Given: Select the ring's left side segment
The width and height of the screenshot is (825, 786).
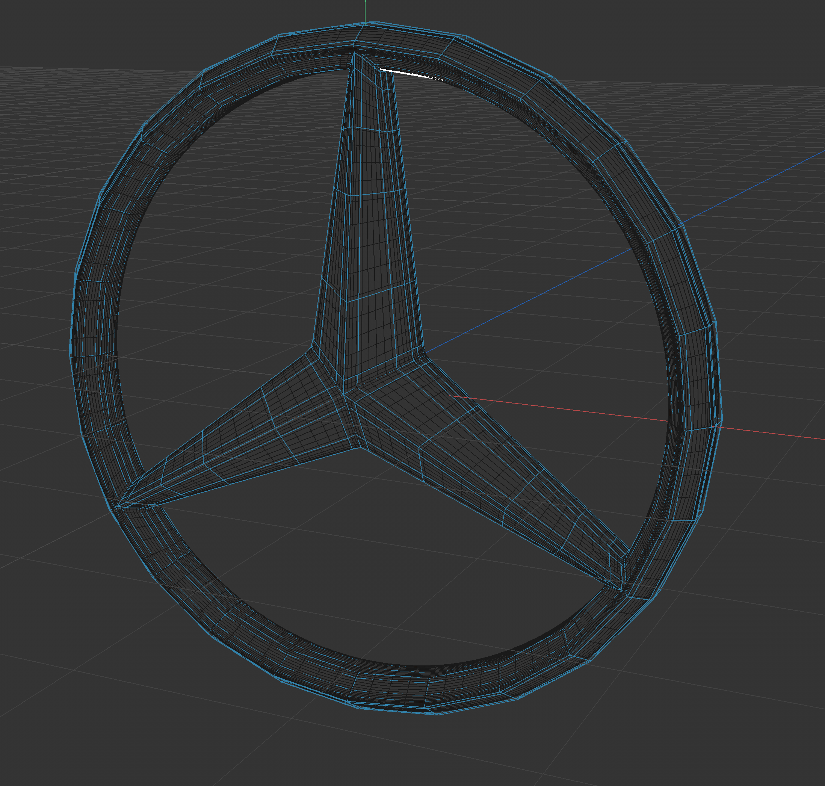Looking at the screenshot, I should 94,348.
